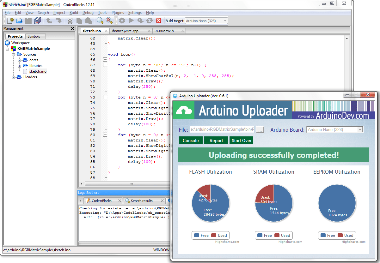The width and height of the screenshot is (380, 263).
Task: Click the Save all files toolbar icon
Action: [x=37, y=20]
